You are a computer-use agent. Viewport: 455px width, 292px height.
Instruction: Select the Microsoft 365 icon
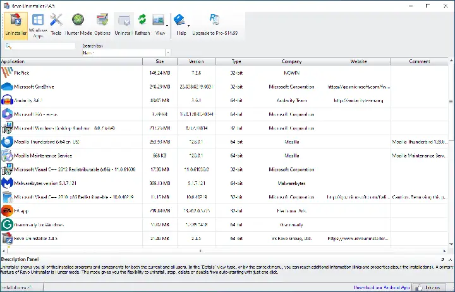point(7,114)
